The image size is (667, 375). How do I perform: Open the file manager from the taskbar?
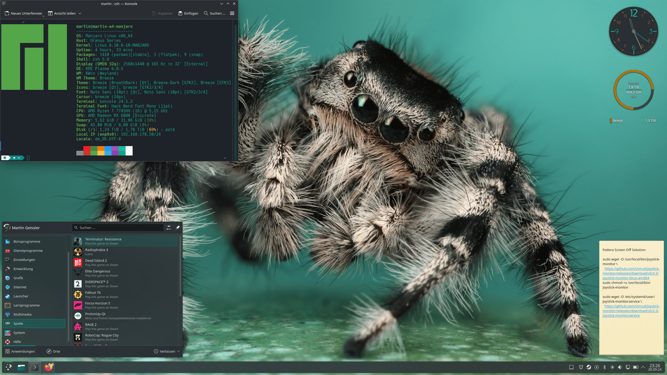click(21, 367)
